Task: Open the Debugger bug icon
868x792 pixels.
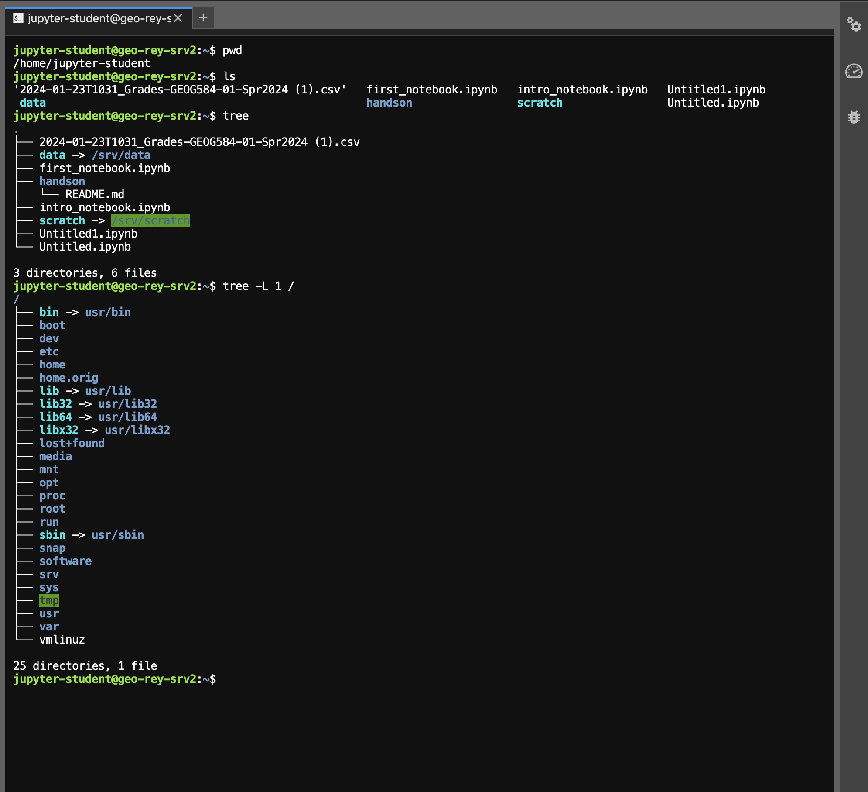Action: pyautogui.click(x=854, y=117)
